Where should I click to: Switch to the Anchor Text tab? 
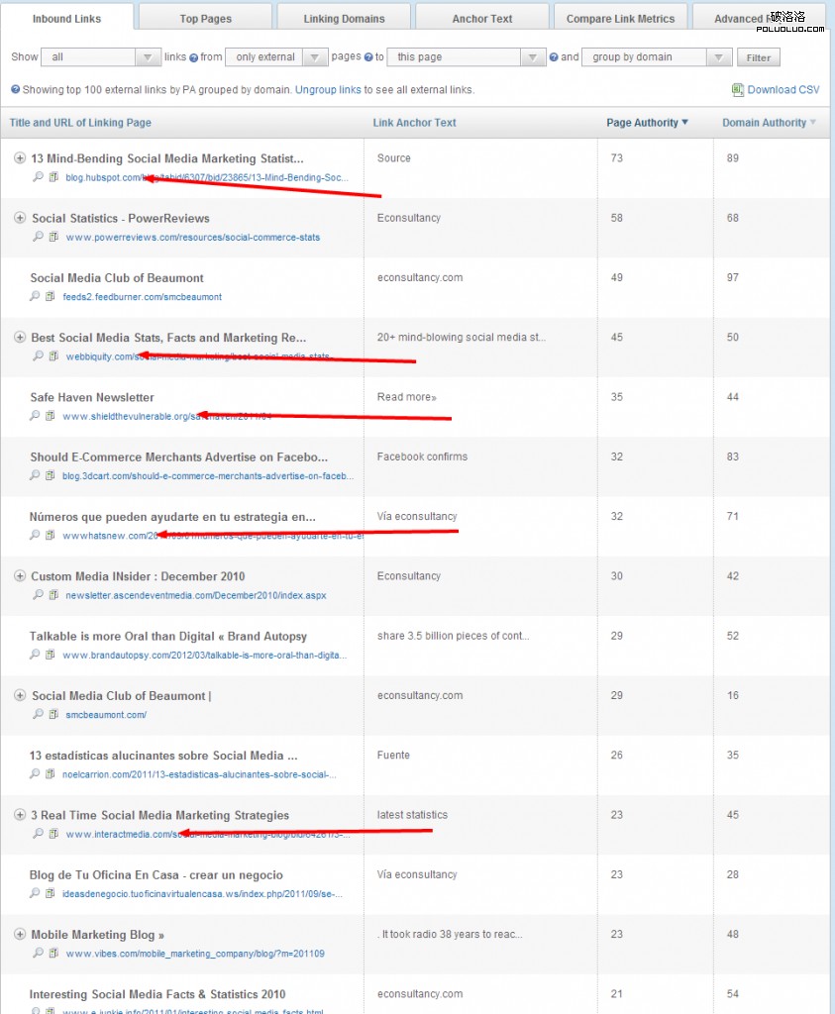[482, 18]
